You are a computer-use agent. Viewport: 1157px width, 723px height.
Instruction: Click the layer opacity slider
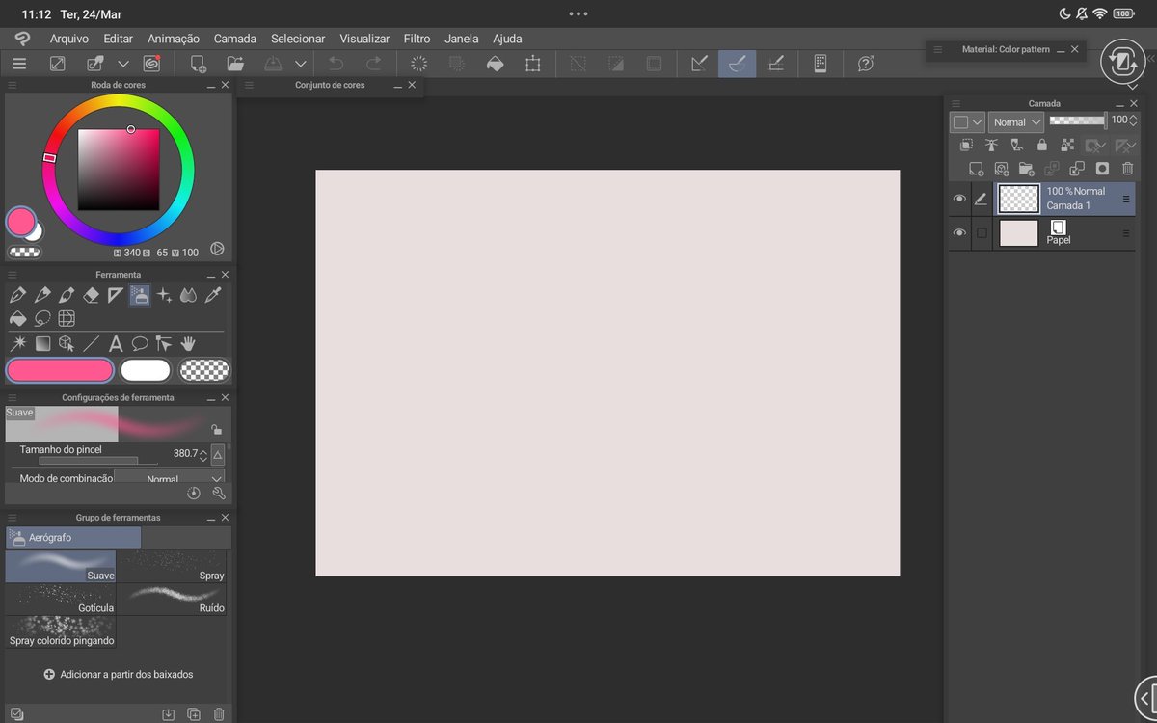1077,120
